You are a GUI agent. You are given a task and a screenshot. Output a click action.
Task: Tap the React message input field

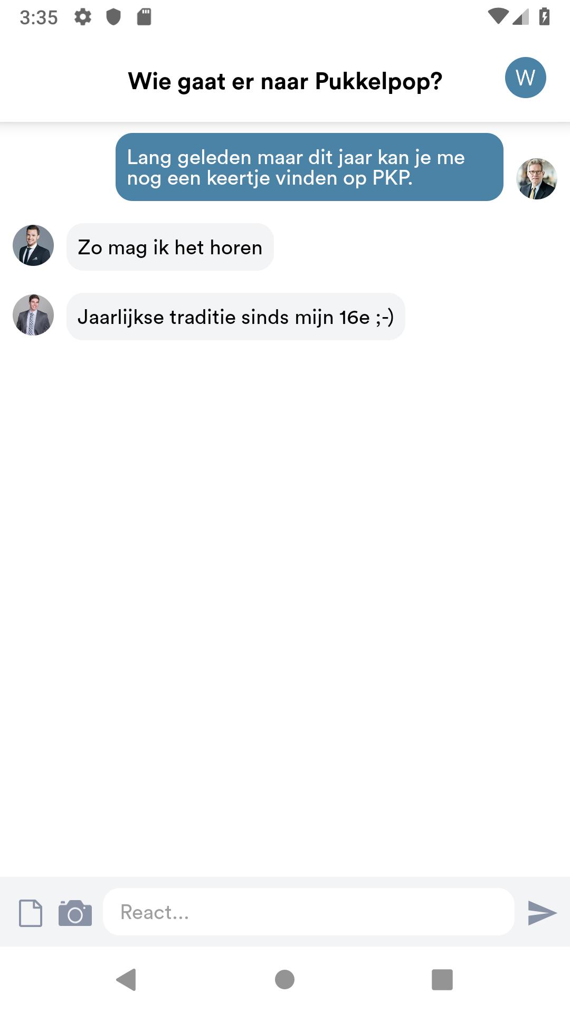point(309,912)
